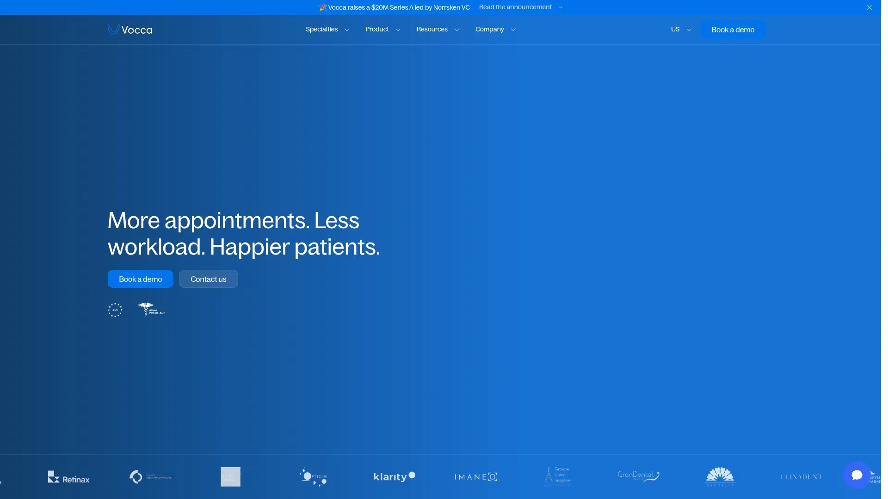This screenshot has height=499, width=888.
Task: Open the Specialties navigation item
Action: click(322, 29)
